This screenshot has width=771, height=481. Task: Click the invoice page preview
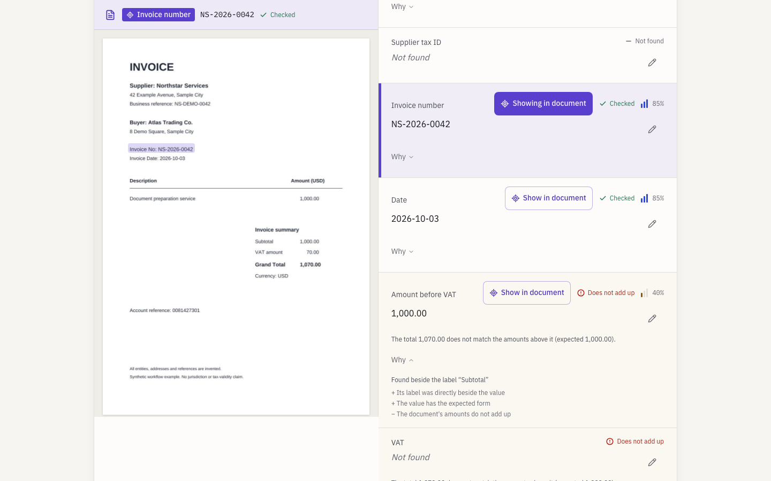(x=236, y=227)
